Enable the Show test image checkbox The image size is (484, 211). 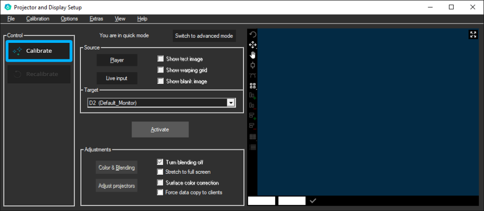click(161, 59)
